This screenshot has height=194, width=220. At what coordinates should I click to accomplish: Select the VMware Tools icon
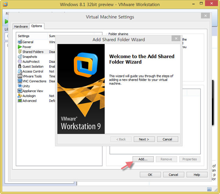tap(20, 76)
